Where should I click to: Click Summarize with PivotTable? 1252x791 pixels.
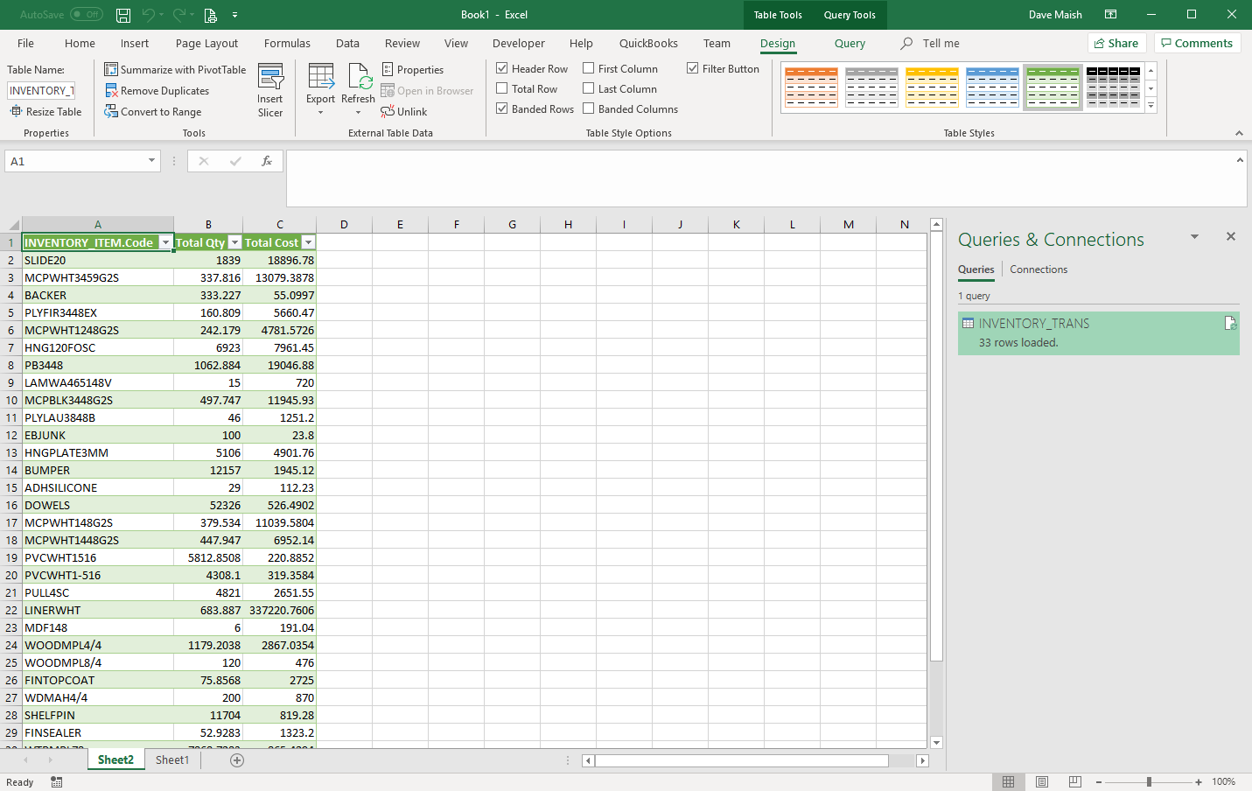(x=175, y=70)
